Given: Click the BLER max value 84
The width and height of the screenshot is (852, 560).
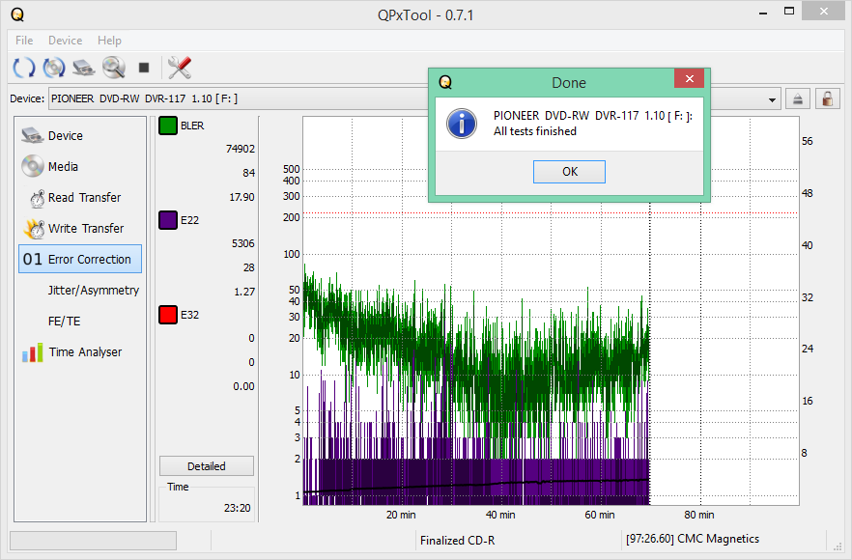Looking at the screenshot, I should (249, 173).
